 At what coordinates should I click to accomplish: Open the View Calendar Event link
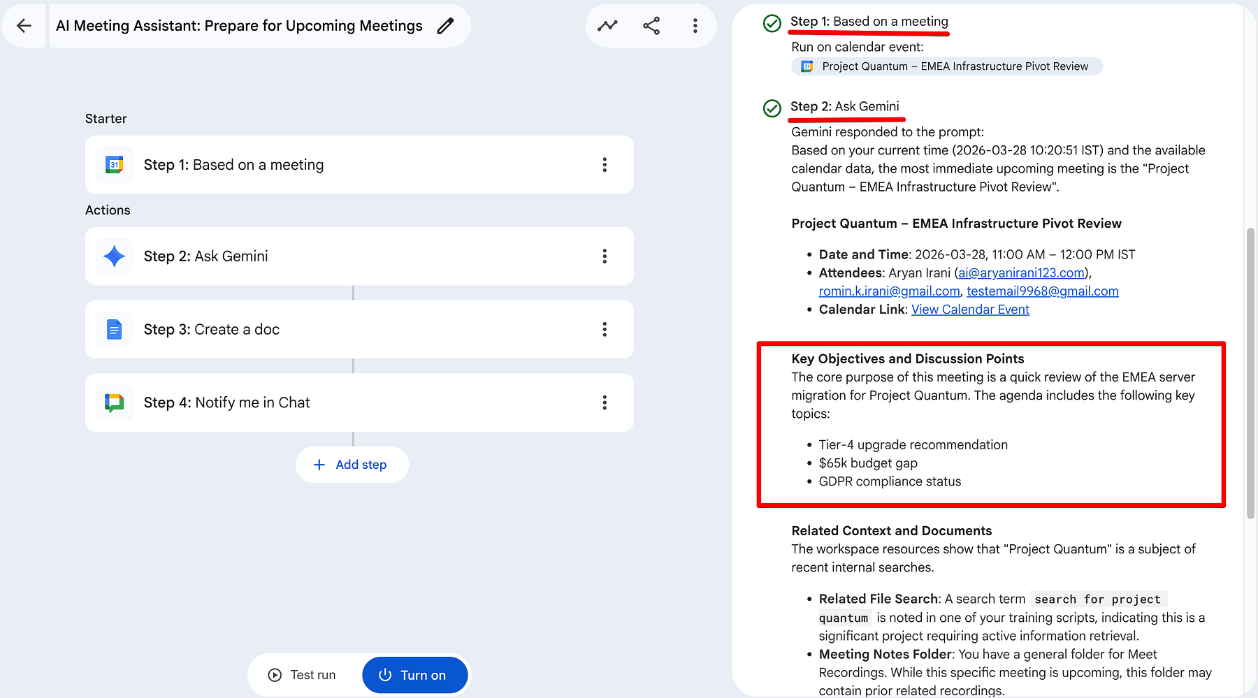click(x=970, y=310)
